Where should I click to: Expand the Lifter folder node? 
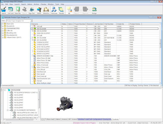[3, 31]
